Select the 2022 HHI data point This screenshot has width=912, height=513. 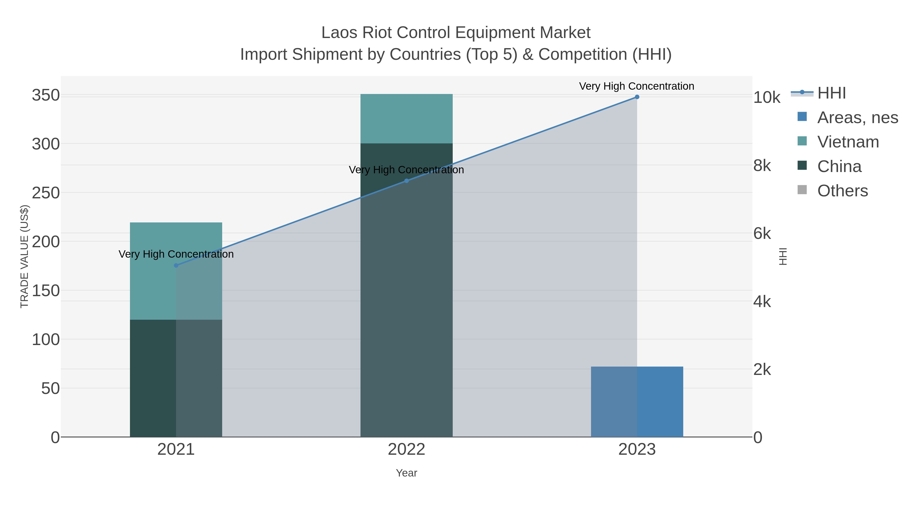tap(406, 181)
